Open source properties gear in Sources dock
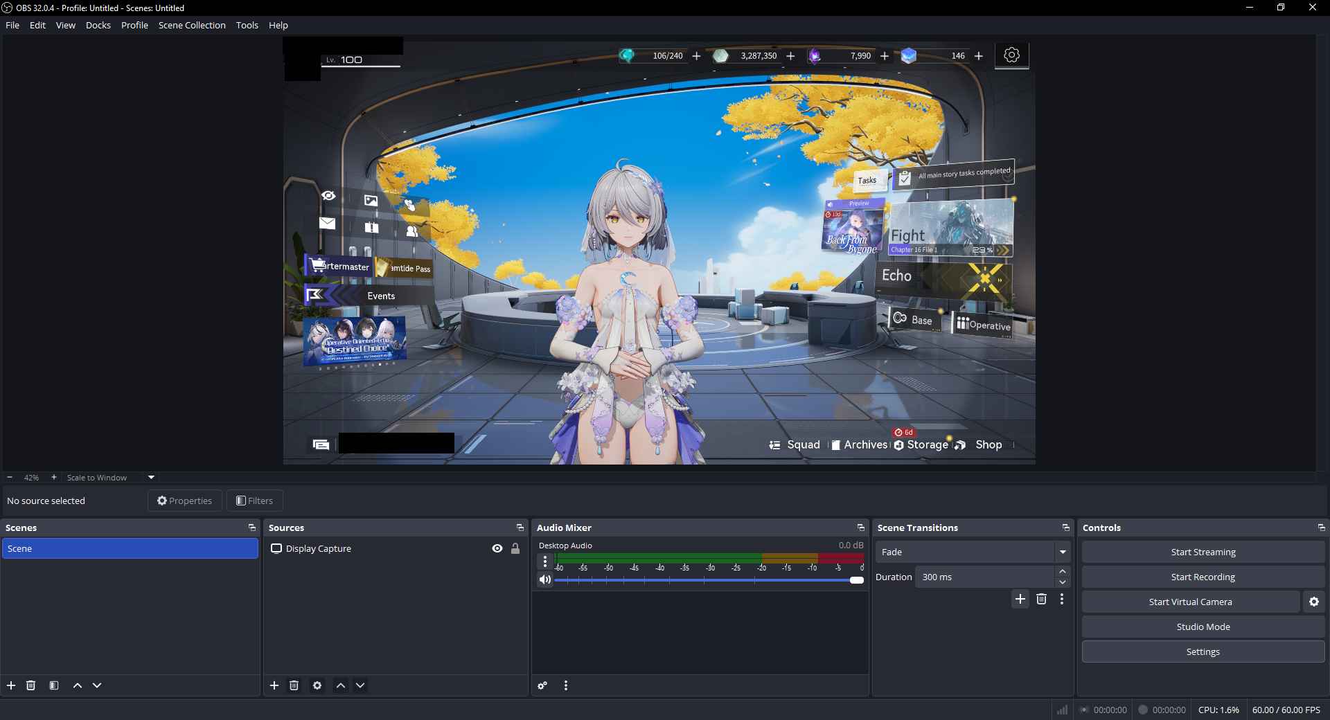Viewport: 1330px width, 720px height. (x=317, y=685)
